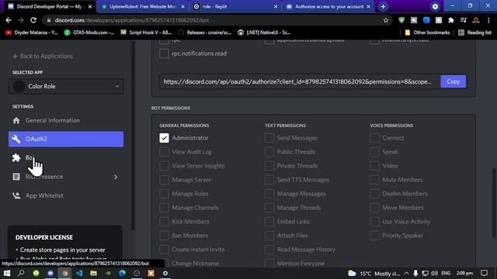Screen dimensions: 497x279
Task: Open General Information settings
Action: pyautogui.click(x=66, y=121)
